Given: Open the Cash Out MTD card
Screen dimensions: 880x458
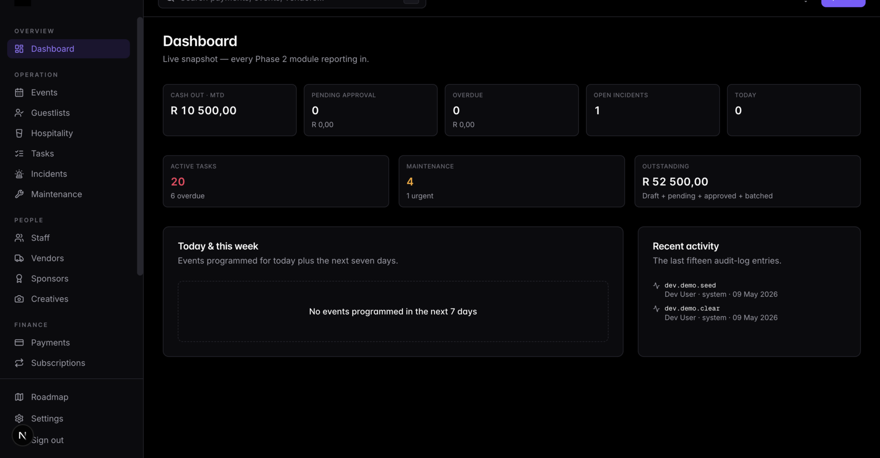Looking at the screenshot, I should point(229,110).
